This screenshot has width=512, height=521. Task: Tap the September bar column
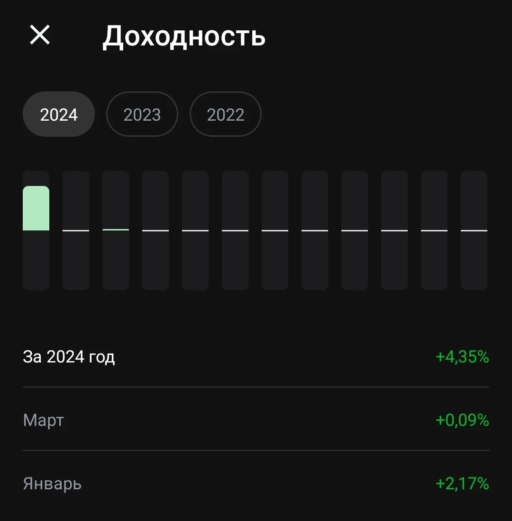pyautogui.click(x=355, y=230)
